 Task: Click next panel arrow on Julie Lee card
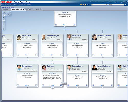pos(61,85)
